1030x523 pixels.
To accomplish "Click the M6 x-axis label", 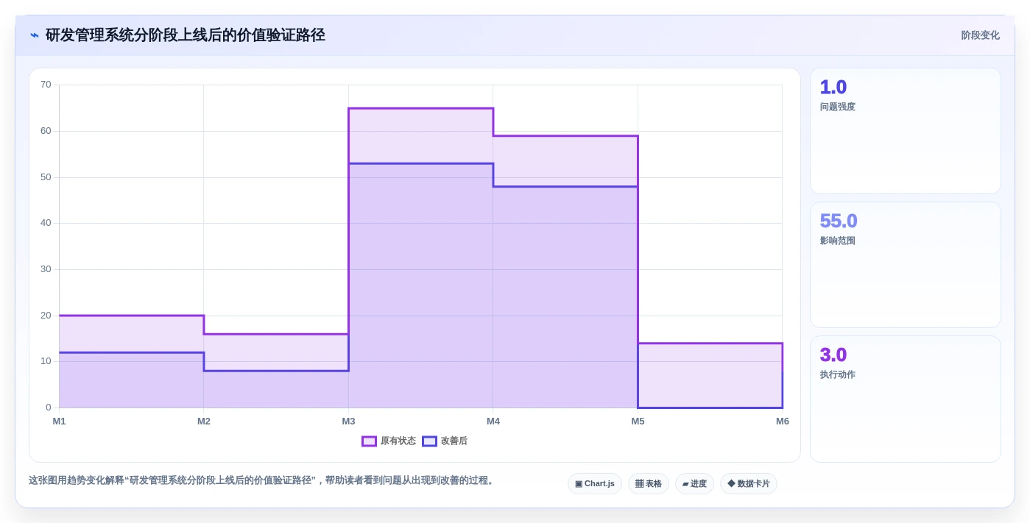I will (x=783, y=421).
